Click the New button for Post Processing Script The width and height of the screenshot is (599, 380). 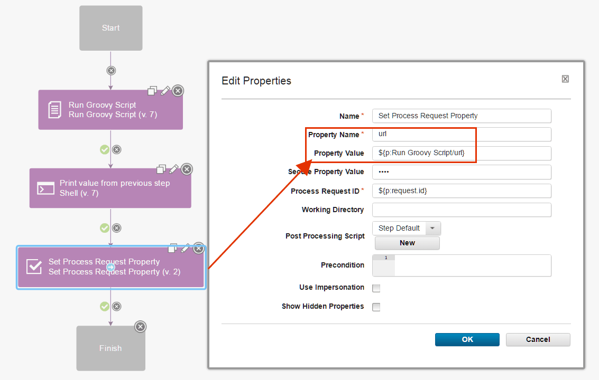[x=407, y=243]
